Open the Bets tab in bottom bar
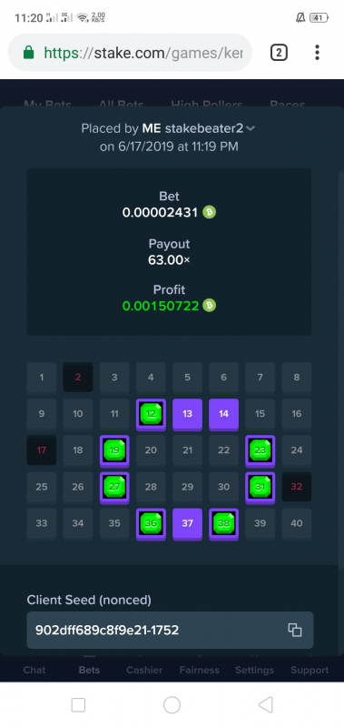344x728 pixels. click(x=89, y=670)
